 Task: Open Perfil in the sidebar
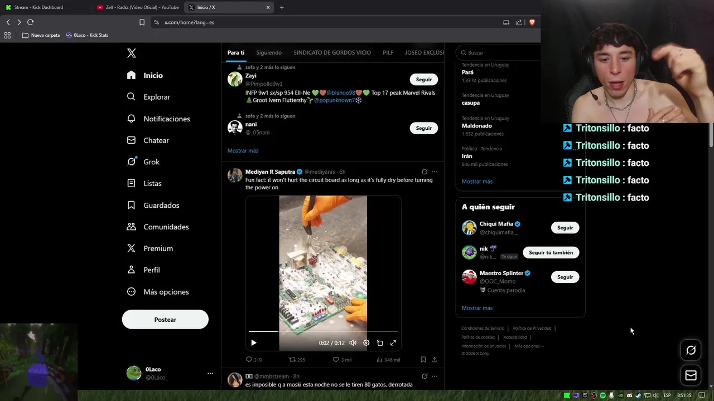tap(143, 270)
